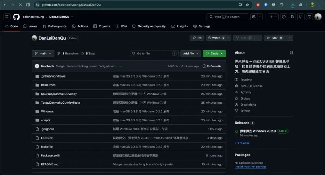The width and height of the screenshot is (325, 175).
Task: Open the Add file dropdown
Action: 190,54
